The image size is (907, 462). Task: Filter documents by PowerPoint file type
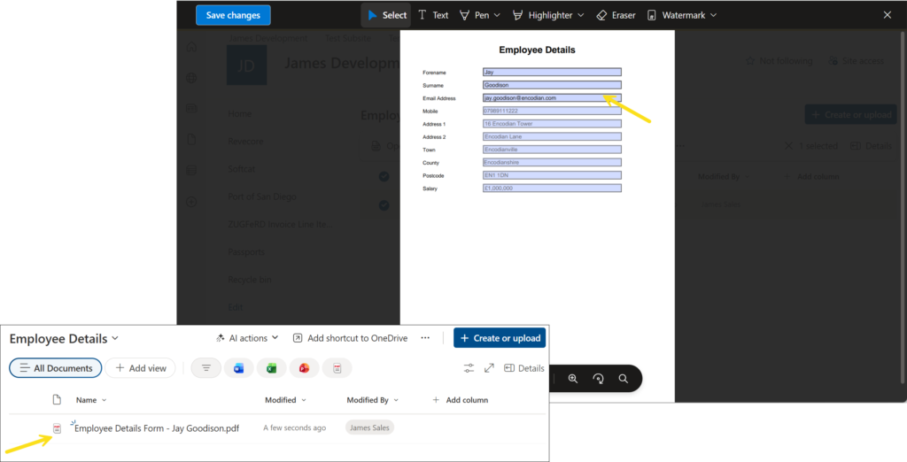pyautogui.click(x=304, y=368)
